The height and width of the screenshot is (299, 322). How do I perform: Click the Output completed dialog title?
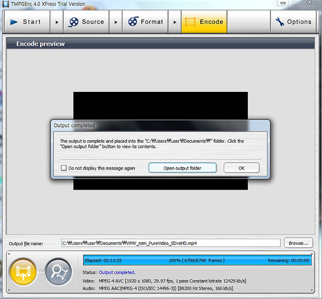click(74, 125)
